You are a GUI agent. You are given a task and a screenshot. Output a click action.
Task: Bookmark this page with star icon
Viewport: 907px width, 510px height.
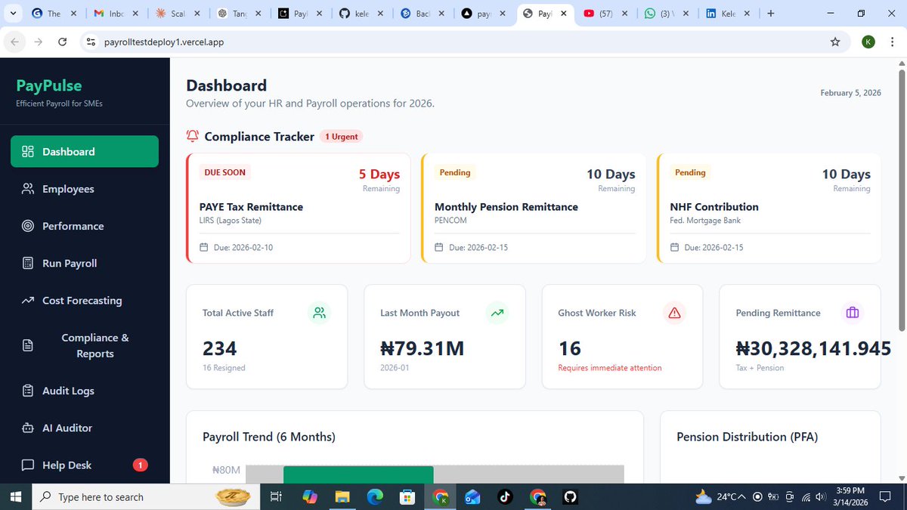click(835, 42)
